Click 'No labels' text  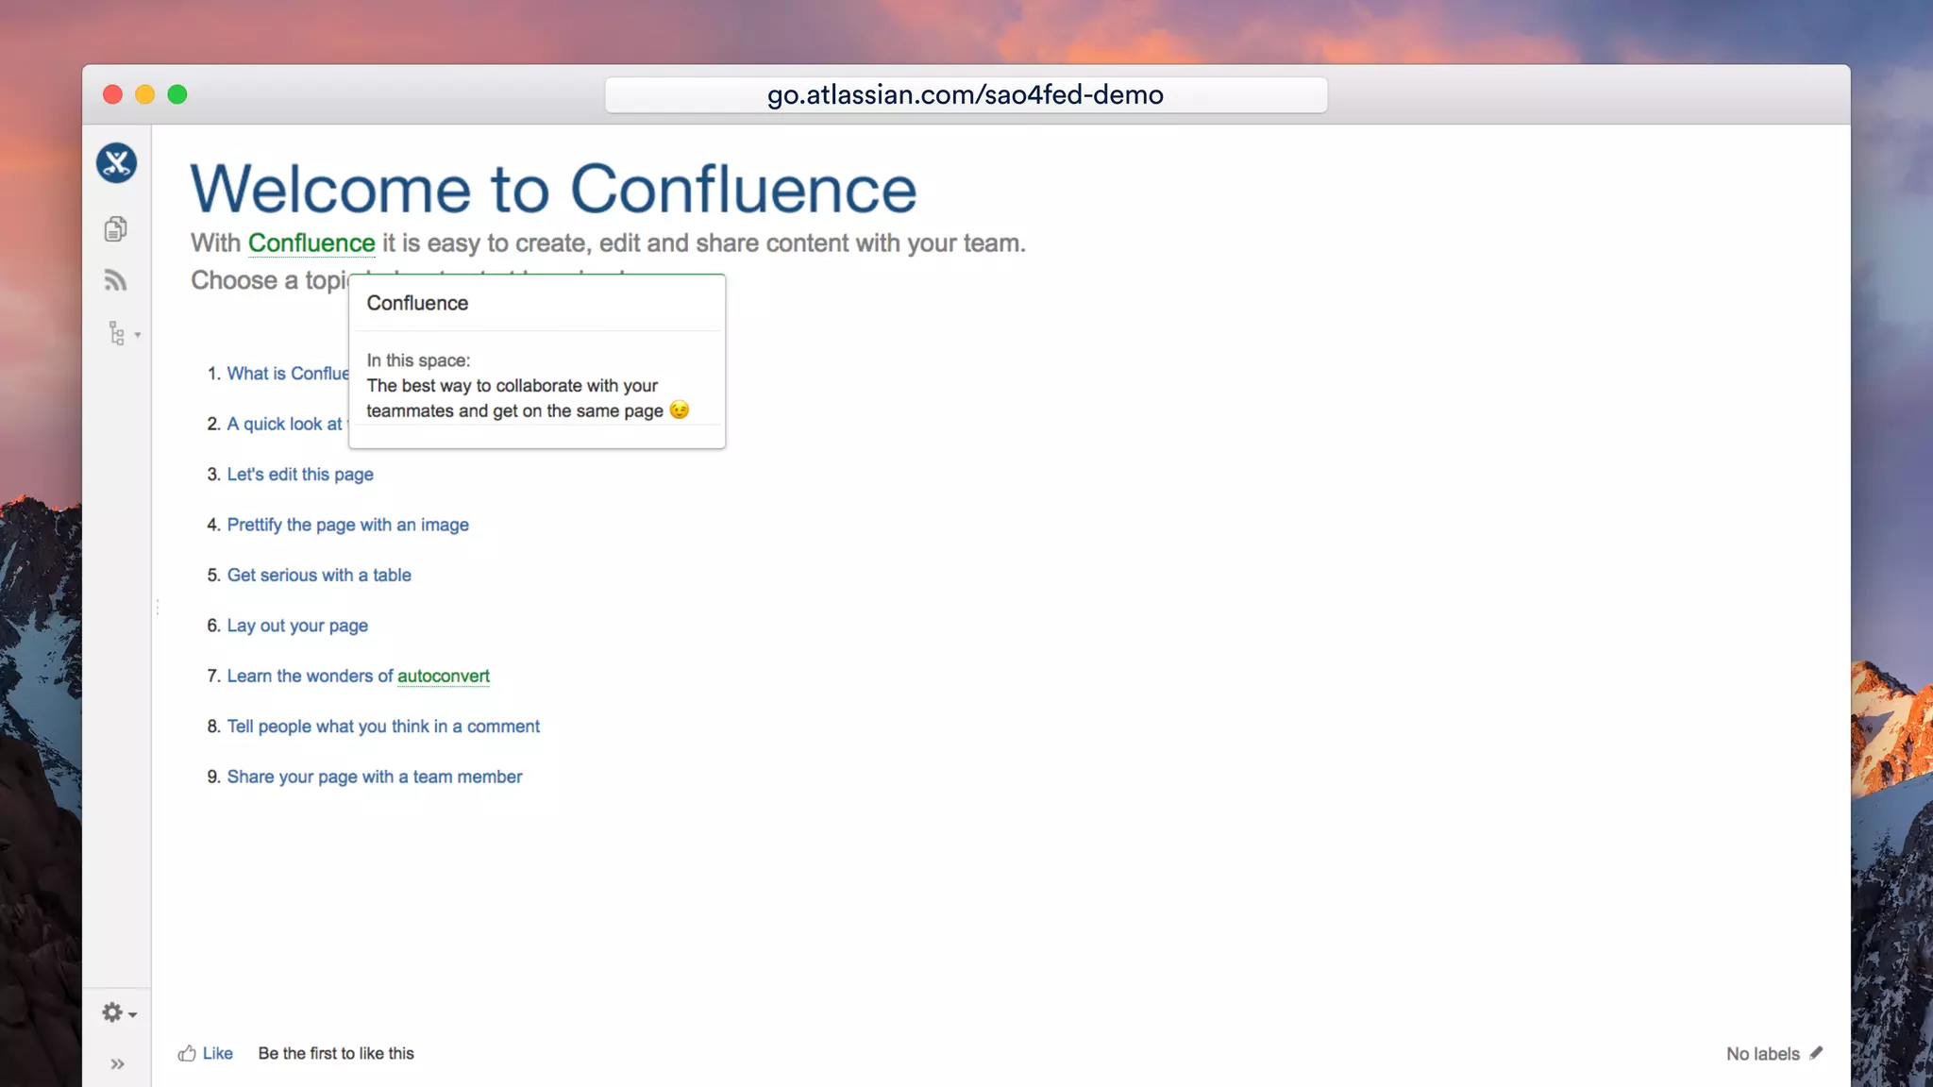click(1762, 1054)
